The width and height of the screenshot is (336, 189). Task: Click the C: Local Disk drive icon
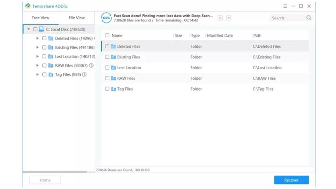click(41, 29)
